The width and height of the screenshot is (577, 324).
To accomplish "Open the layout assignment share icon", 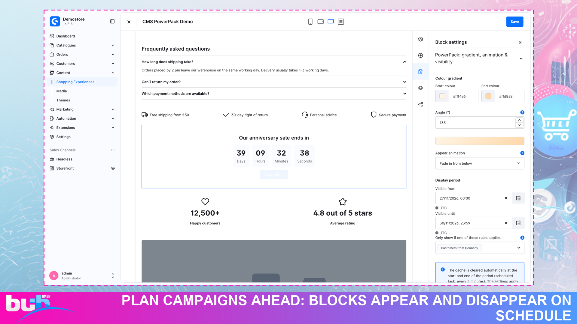I will click(421, 104).
